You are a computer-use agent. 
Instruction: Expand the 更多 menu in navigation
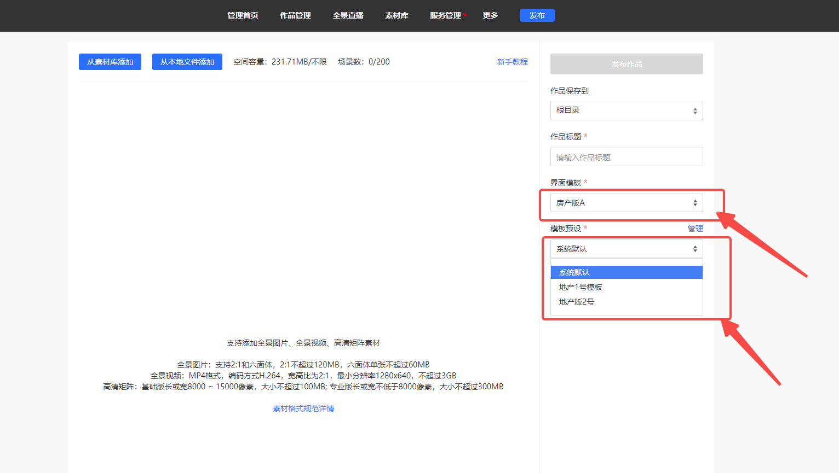(x=490, y=15)
